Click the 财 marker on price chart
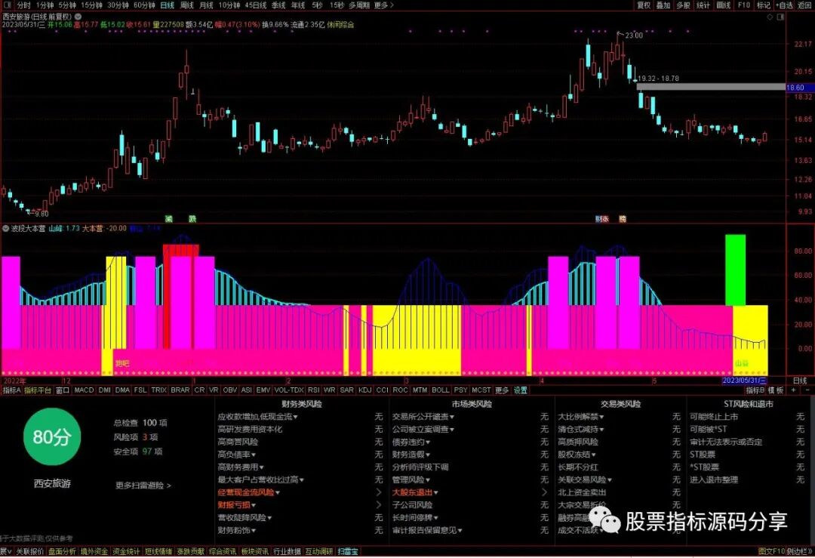The width and height of the screenshot is (815, 558). pos(598,219)
